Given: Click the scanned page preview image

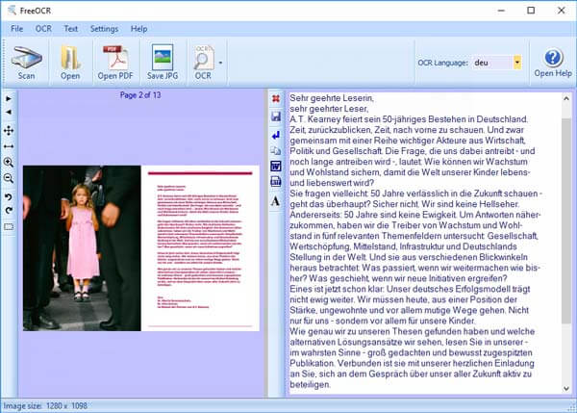Looking at the screenshot, I should pyautogui.click(x=140, y=247).
